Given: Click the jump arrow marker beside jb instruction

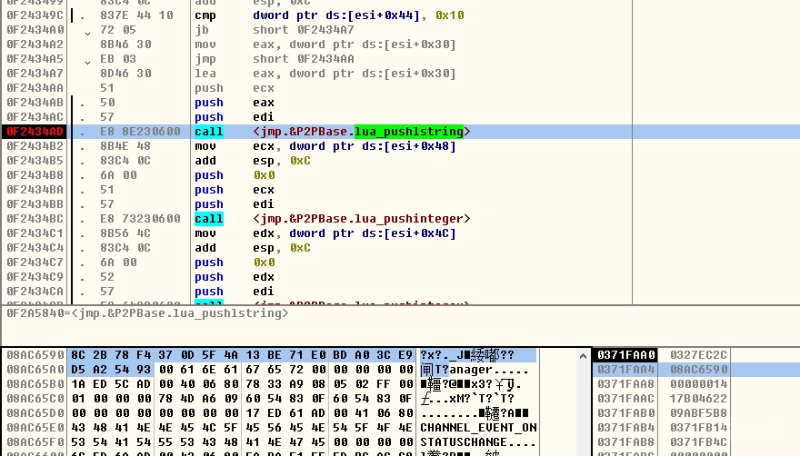Looking at the screenshot, I should (88, 34).
